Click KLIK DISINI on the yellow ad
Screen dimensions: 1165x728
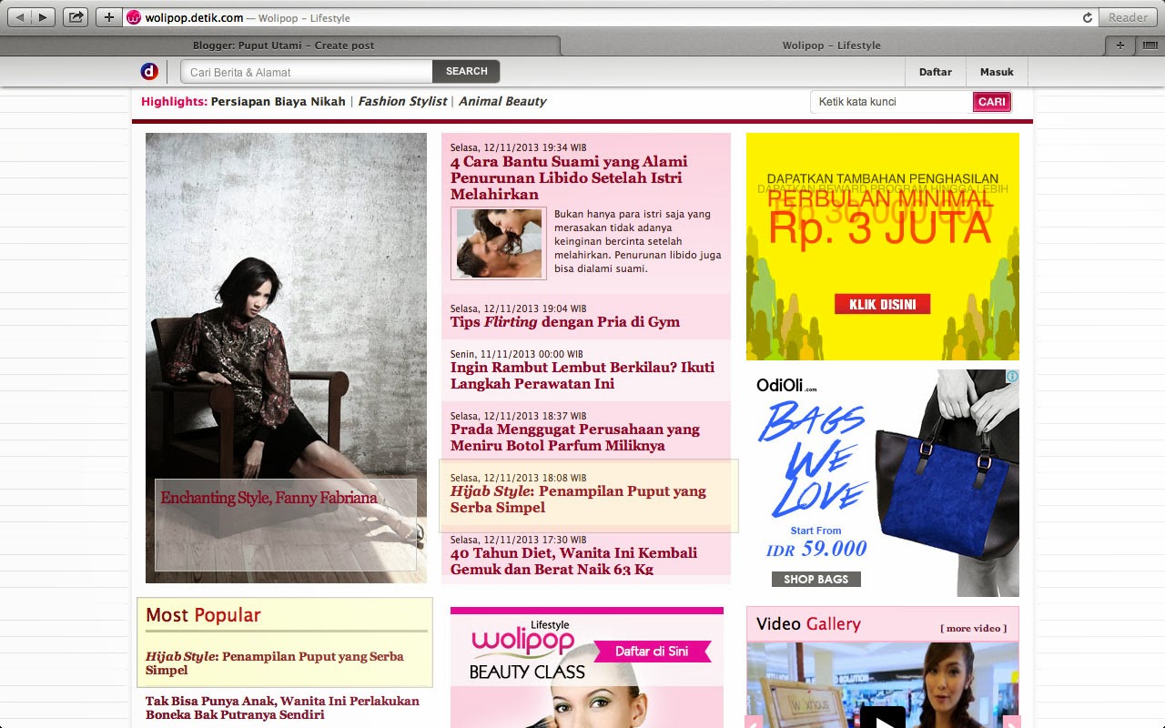882,304
